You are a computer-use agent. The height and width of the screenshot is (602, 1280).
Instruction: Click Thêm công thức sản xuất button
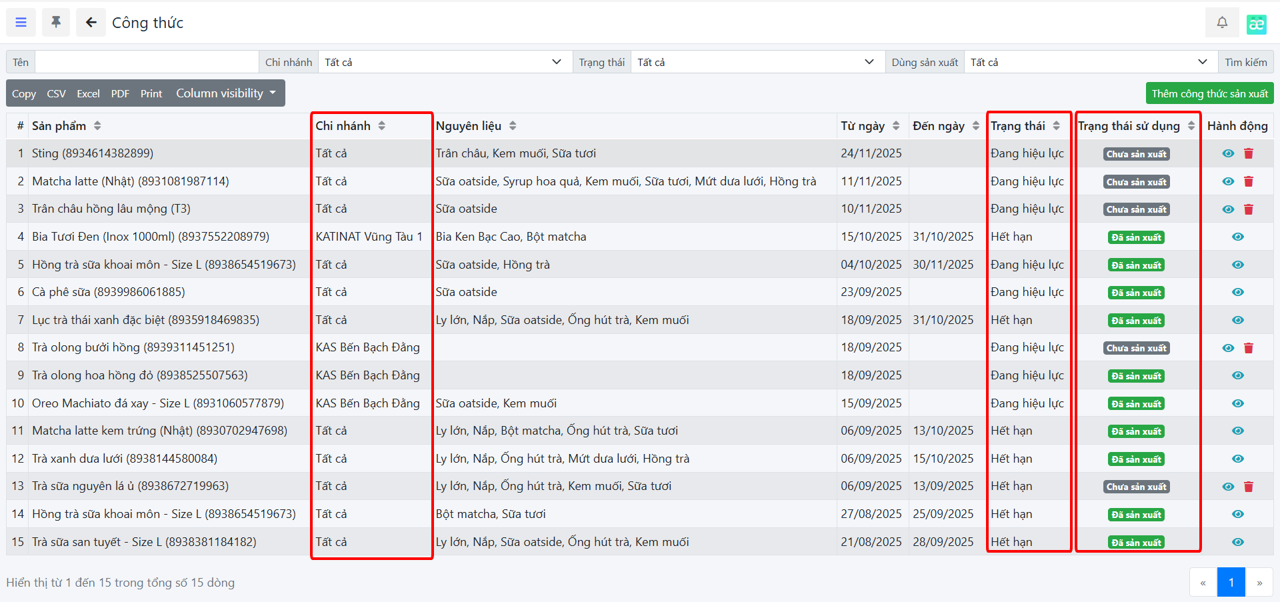(1209, 93)
